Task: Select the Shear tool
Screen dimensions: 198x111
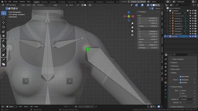Action: point(4,64)
